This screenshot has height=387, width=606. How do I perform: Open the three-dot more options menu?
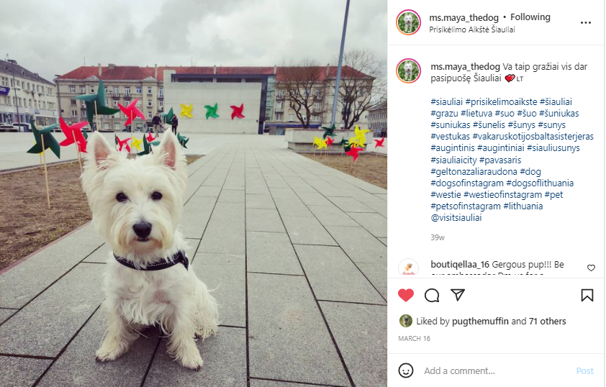pos(586,23)
